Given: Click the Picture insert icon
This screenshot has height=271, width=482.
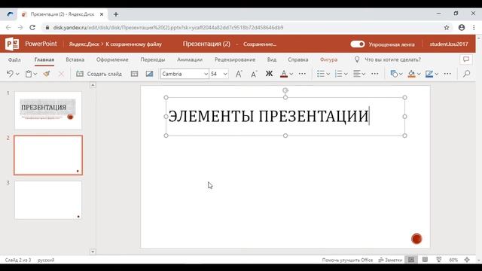Looking at the screenshot, I should pos(149,74).
